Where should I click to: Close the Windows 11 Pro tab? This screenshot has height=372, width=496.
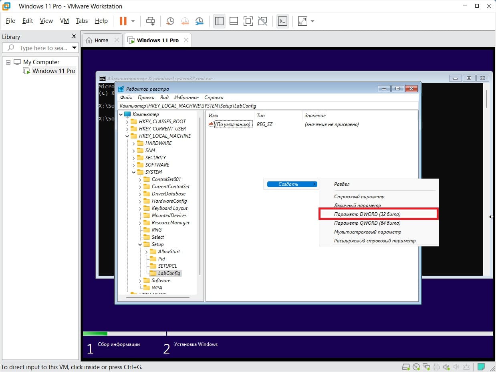coord(186,40)
